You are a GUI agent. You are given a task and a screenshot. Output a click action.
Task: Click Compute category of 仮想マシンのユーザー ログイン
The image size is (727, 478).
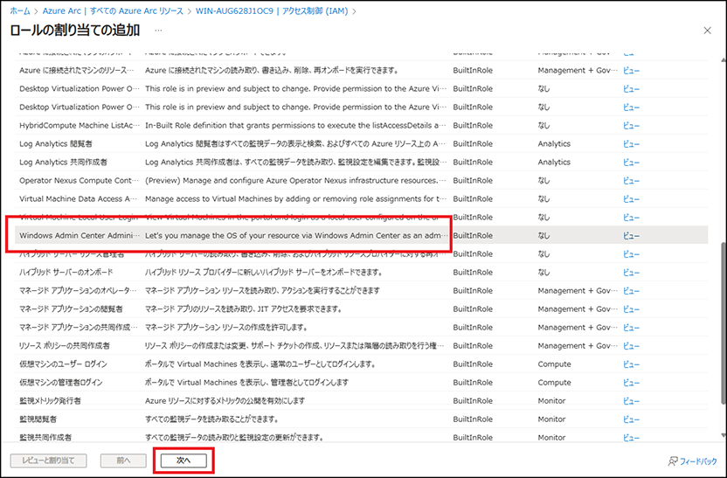point(554,364)
